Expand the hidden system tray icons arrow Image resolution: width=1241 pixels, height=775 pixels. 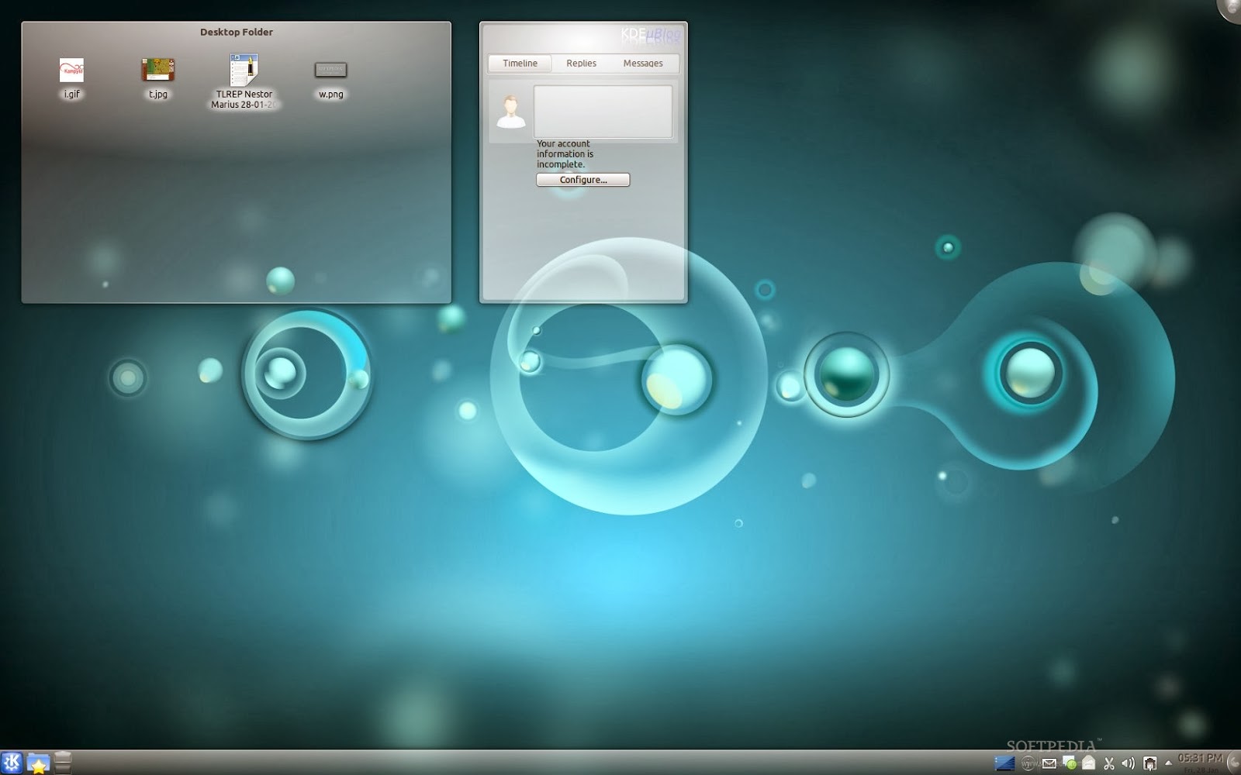[x=1169, y=763]
